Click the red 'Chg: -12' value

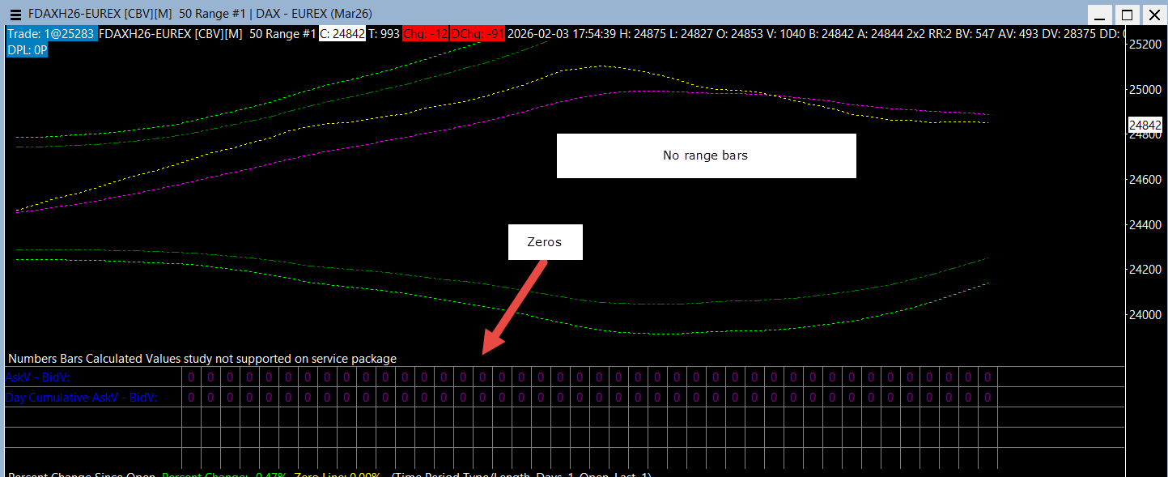pos(425,34)
